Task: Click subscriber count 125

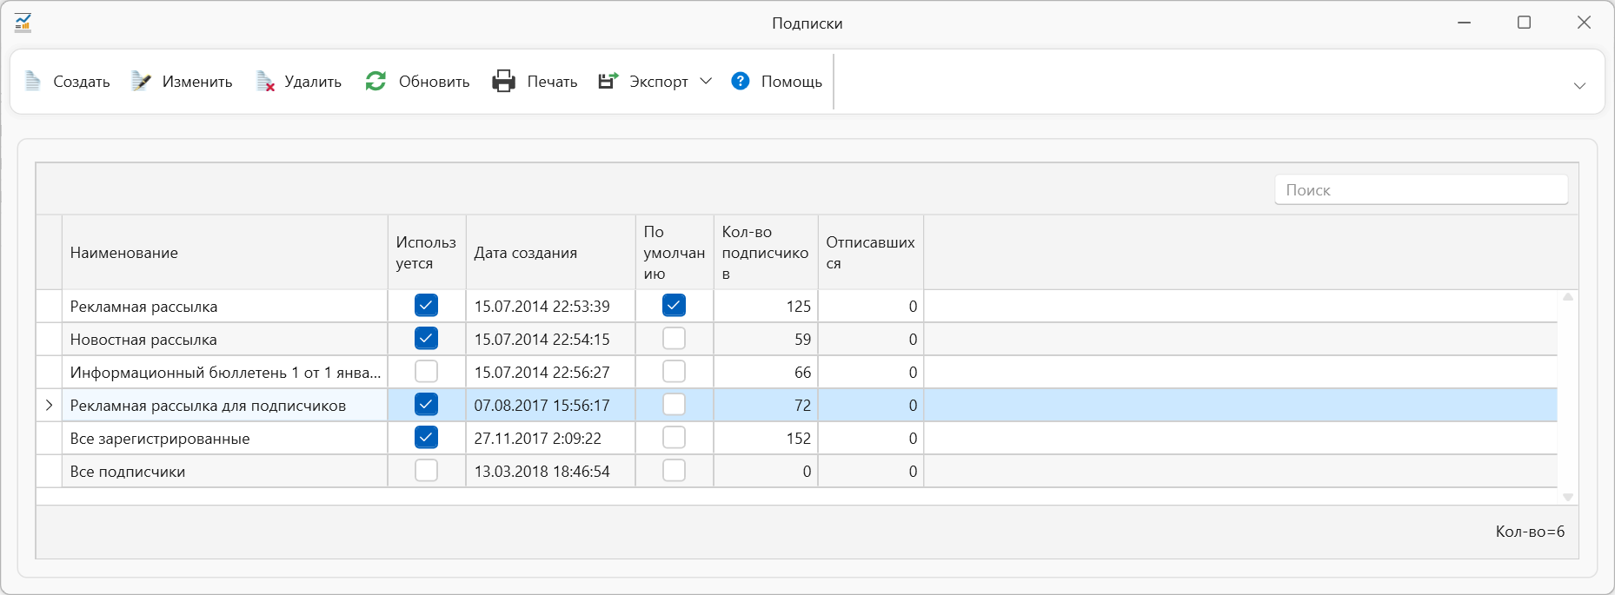Action: coord(798,307)
